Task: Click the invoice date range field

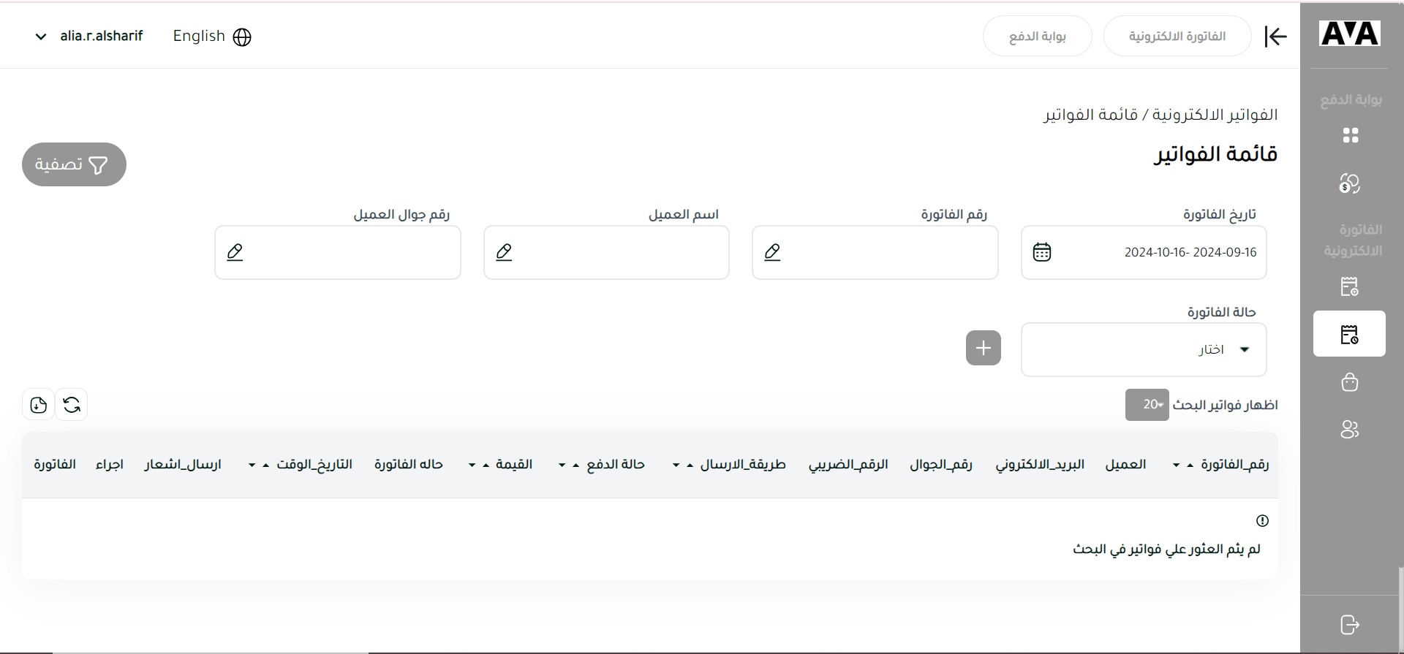Action: tap(1144, 253)
